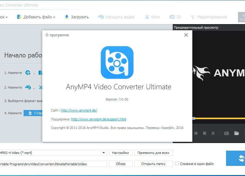245x176 pixels.
Task: Click the О программе dialog title
Action: click(x=57, y=35)
